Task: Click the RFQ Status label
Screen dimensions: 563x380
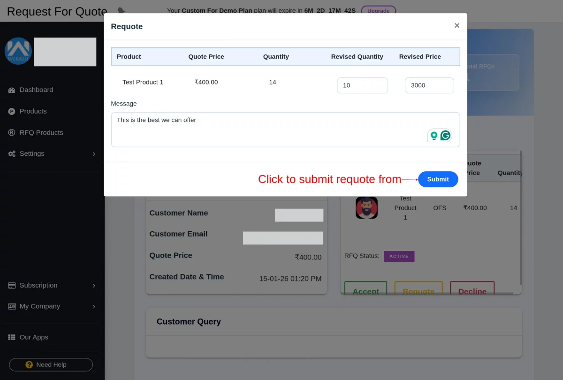Action: (362, 256)
